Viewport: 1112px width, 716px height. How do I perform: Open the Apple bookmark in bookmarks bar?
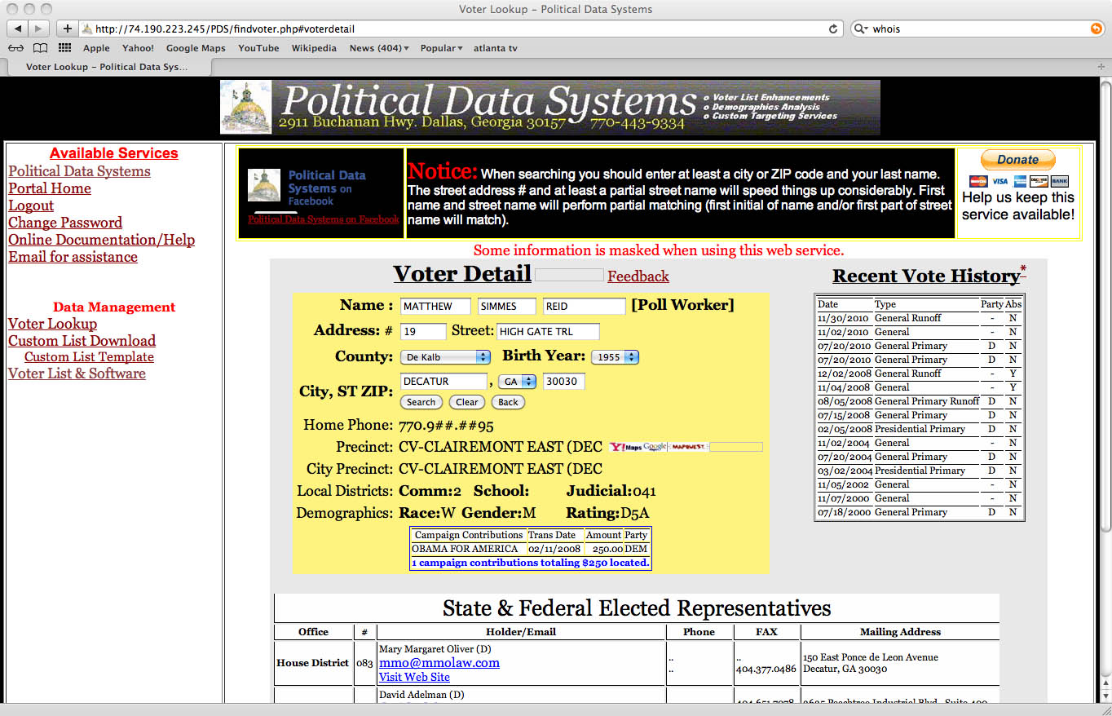point(96,48)
